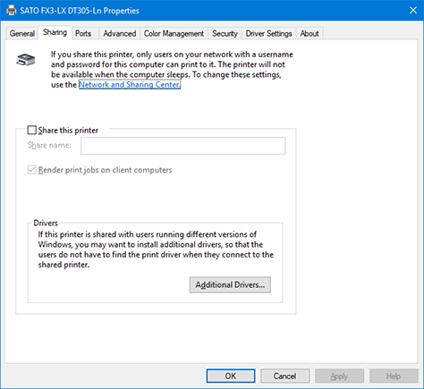Enable the Share this printer checkbox
424x389 pixels.
[32, 130]
